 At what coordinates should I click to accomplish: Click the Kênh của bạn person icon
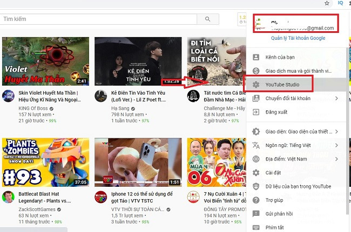pos(256,57)
